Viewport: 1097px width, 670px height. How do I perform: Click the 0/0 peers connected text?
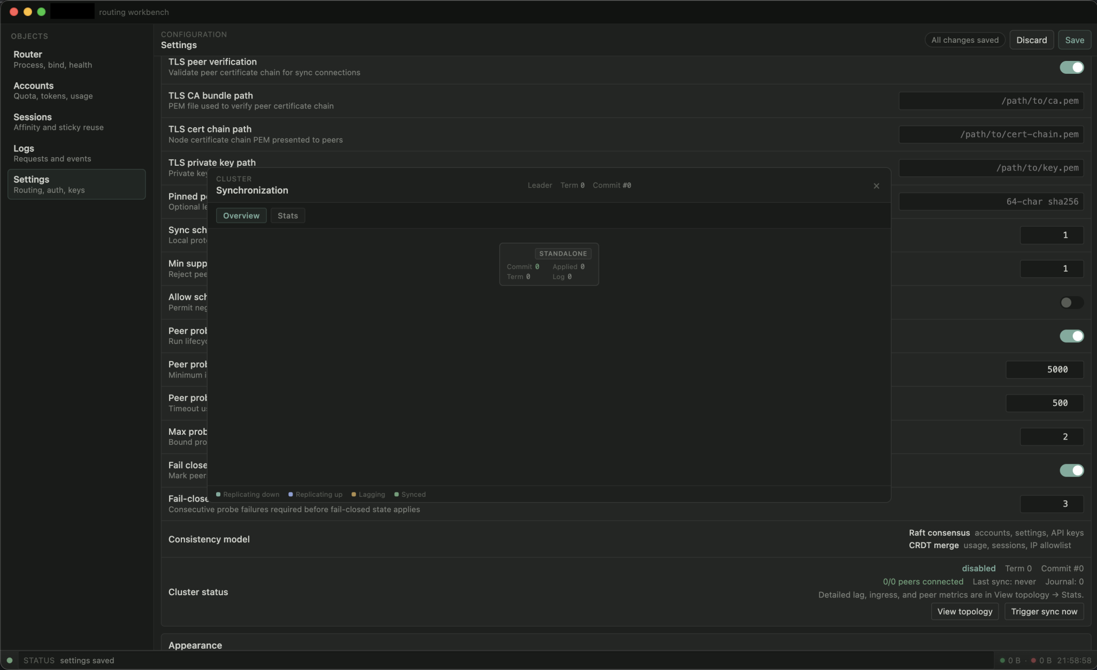(x=923, y=582)
